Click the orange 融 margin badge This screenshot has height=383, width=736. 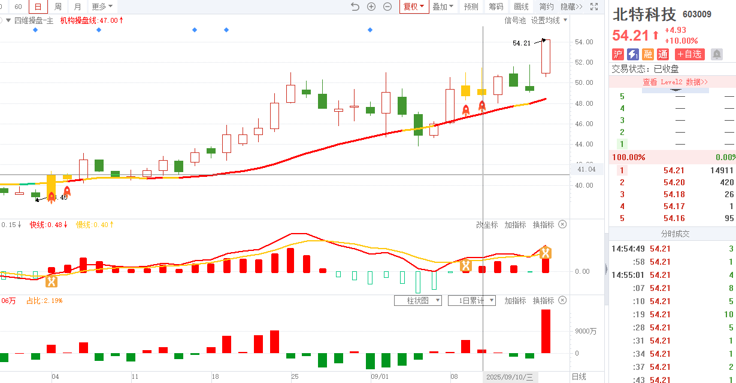click(648, 54)
